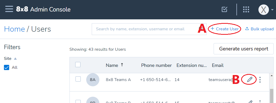This screenshot has width=276, height=103.
Task: Uncheck the All site filter
Action: [7, 67]
